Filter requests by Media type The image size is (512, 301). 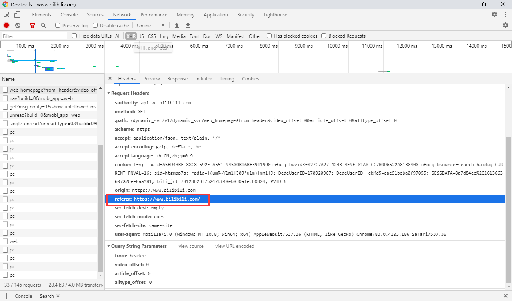point(179,36)
